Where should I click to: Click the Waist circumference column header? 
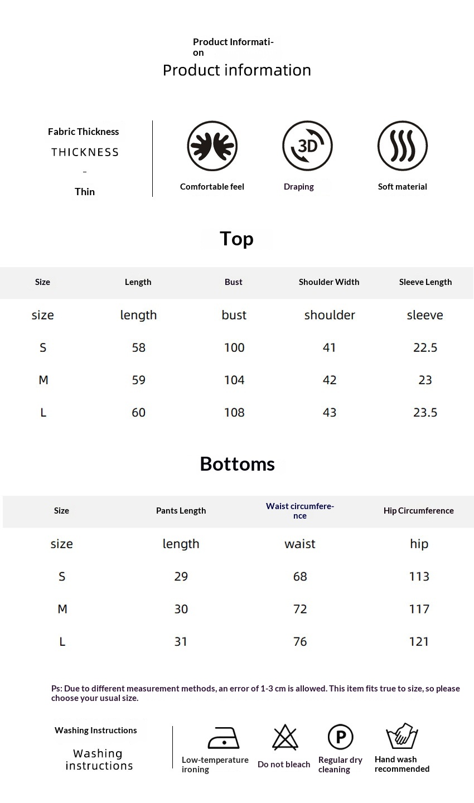pos(300,511)
